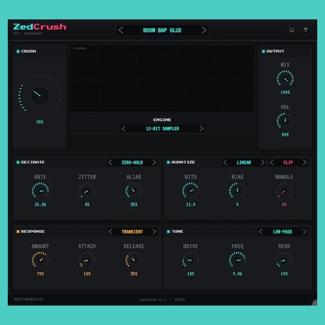Previous quantize curve before Linear
The image size is (325, 325).
click(x=225, y=162)
